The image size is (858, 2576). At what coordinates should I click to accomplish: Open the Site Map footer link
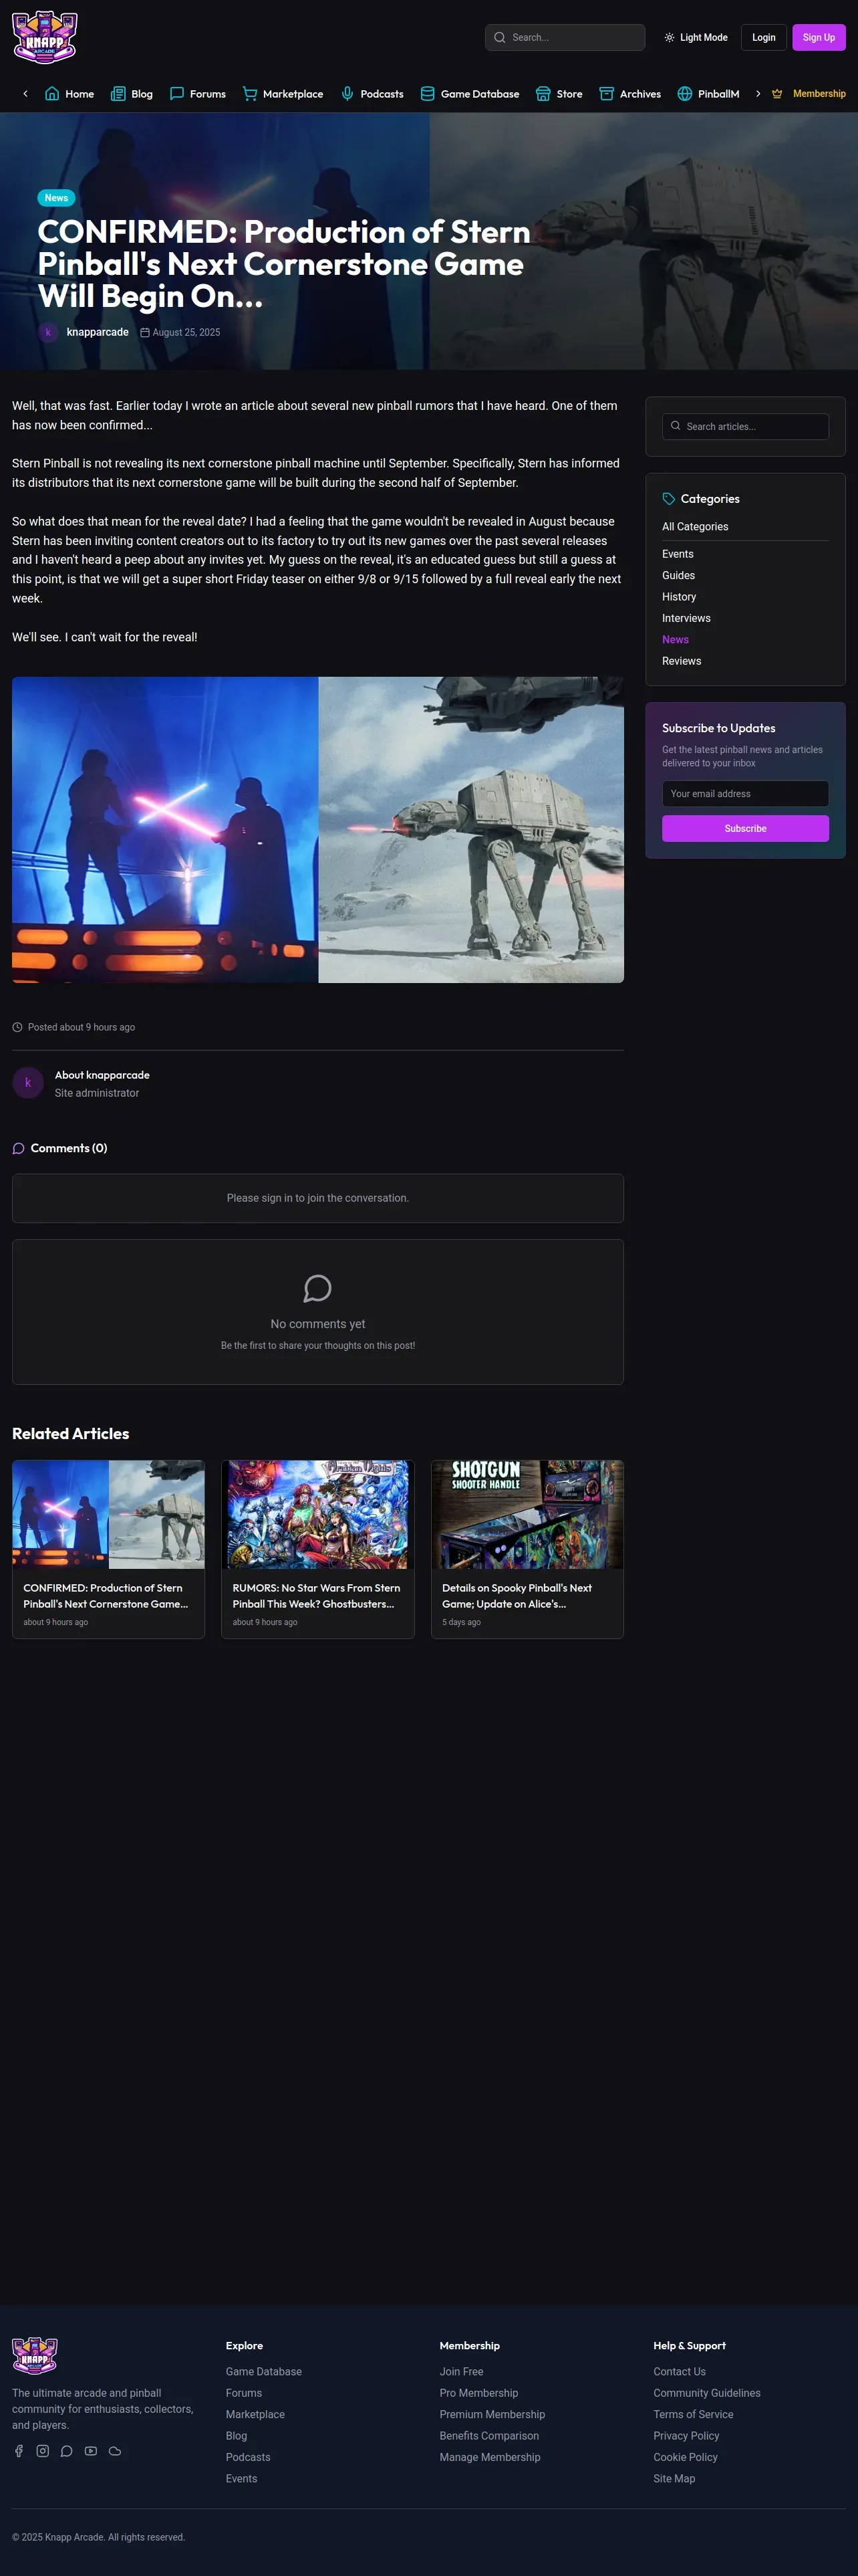(674, 2479)
